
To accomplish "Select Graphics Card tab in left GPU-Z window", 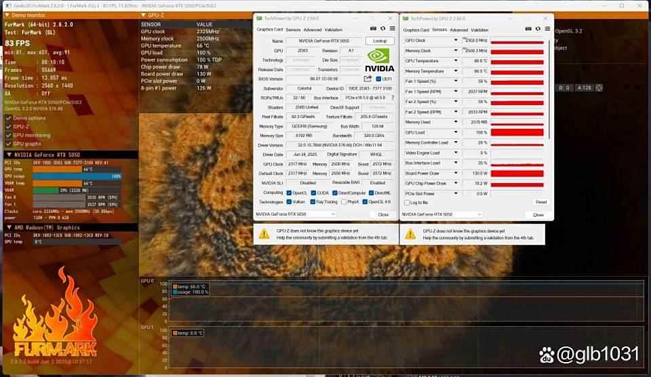I will click(270, 29).
